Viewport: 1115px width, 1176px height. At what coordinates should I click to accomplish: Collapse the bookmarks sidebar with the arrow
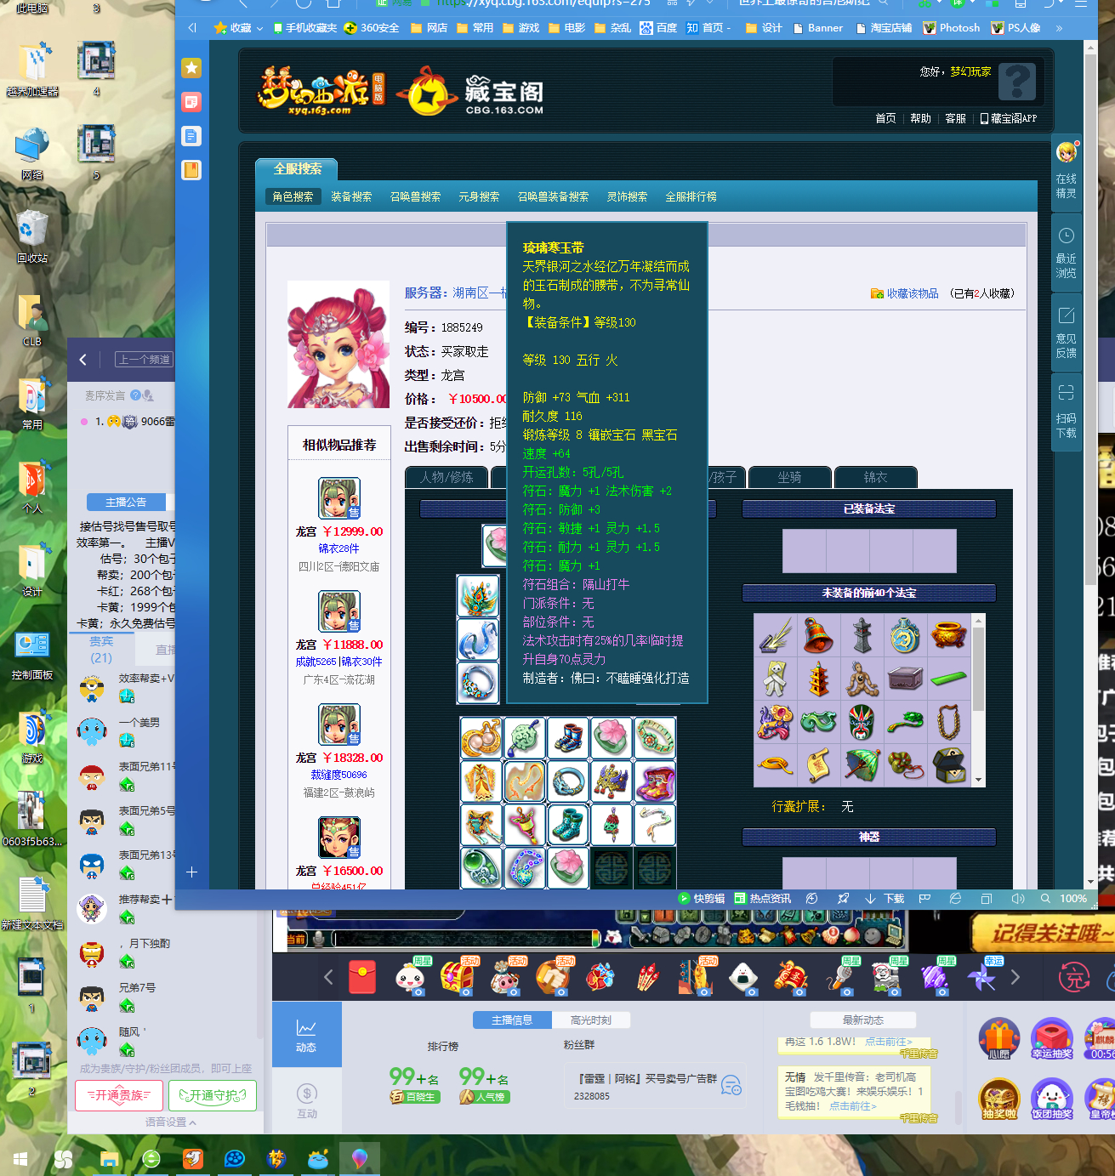coord(192,28)
